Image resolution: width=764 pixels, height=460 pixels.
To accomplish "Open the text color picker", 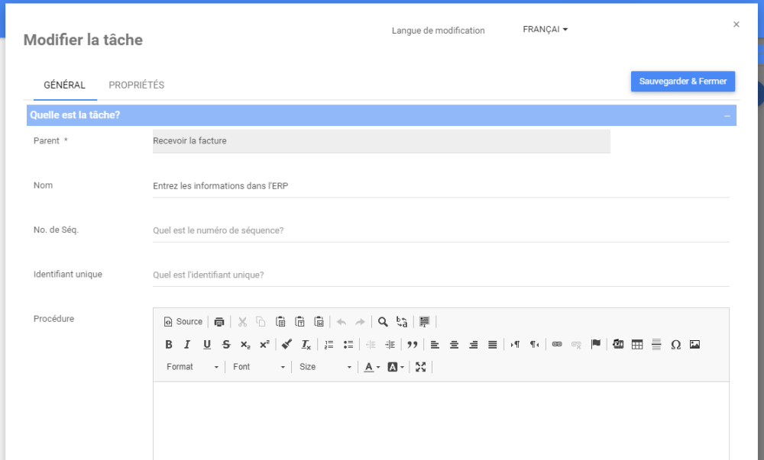I will tap(372, 367).
